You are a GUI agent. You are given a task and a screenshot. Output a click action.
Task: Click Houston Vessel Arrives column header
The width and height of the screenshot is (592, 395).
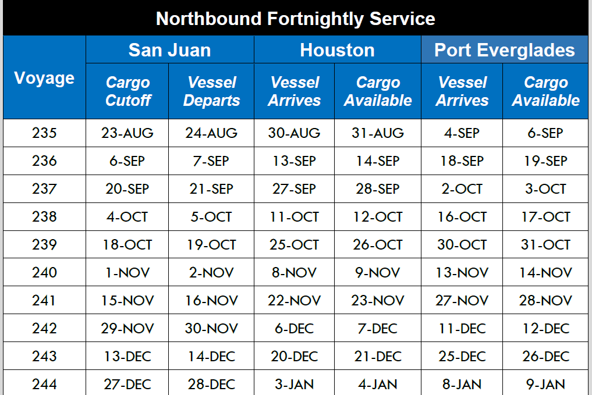click(x=295, y=91)
